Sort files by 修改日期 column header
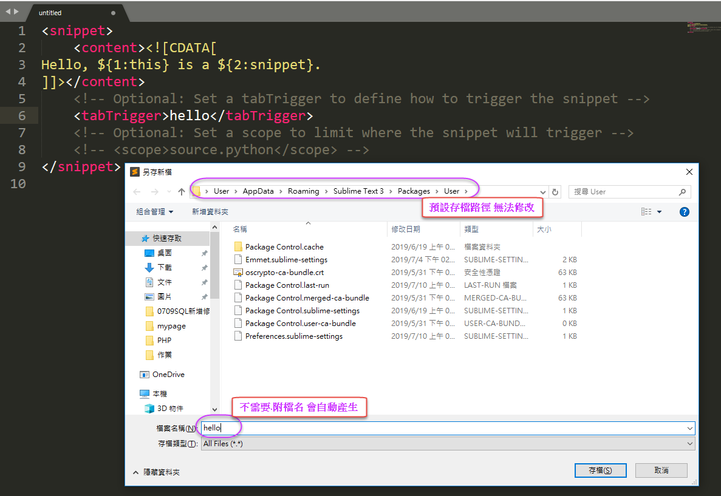 tap(406, 229)
